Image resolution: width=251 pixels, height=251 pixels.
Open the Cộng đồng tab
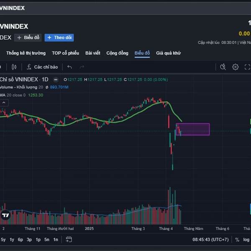(x=117, y=53)
